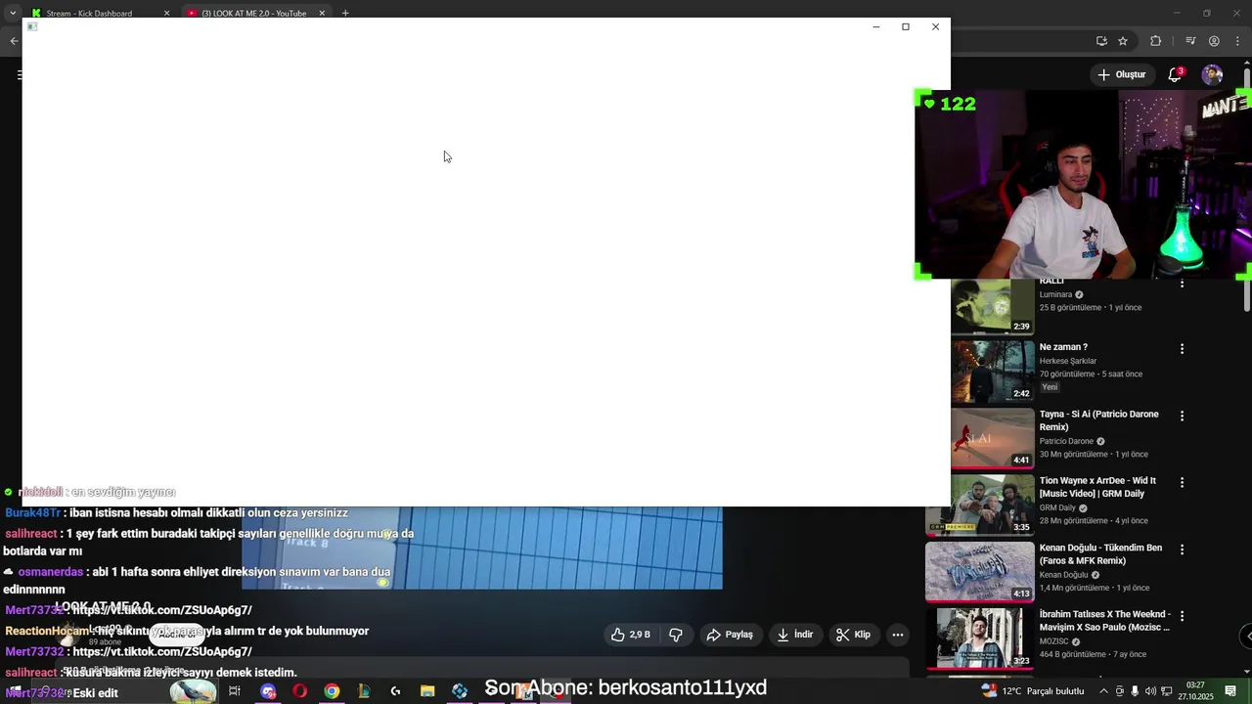The image size is (1252, 704).
Task: Open options menu for Ne zaman ? video
Action: (x=1182, y=349)
